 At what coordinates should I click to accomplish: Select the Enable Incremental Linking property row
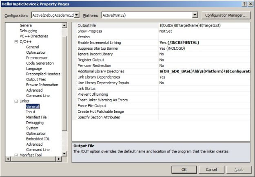100,42
